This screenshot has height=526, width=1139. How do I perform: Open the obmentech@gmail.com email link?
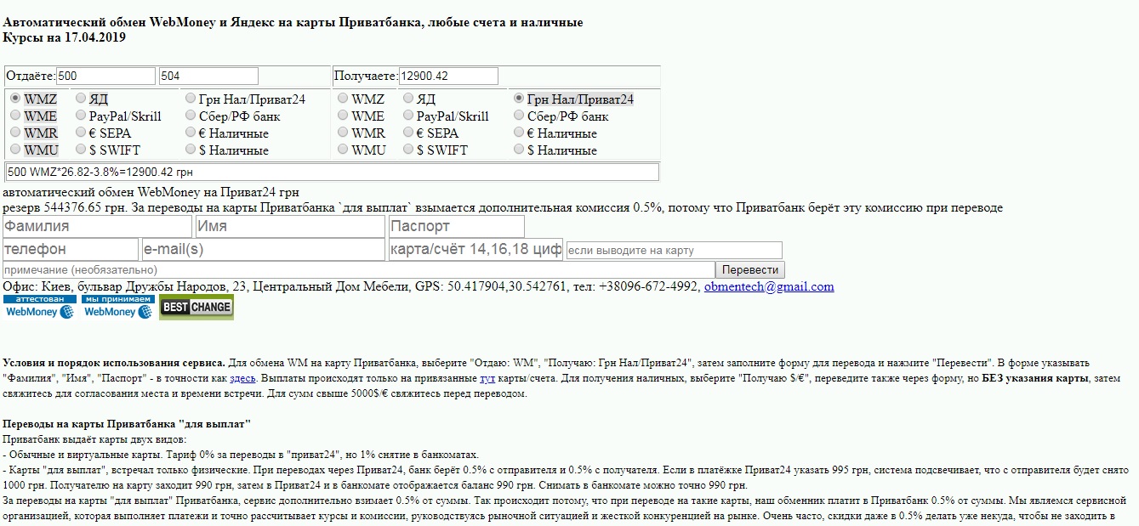(769, 286)
